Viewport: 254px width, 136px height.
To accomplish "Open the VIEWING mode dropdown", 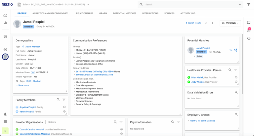I will pos(230,23).
